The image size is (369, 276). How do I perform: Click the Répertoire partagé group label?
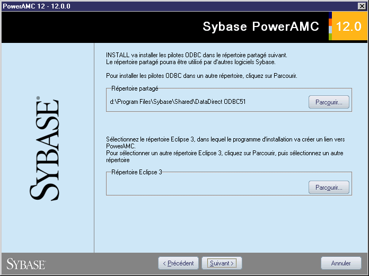pyautogui.click(x=135, y=88)
